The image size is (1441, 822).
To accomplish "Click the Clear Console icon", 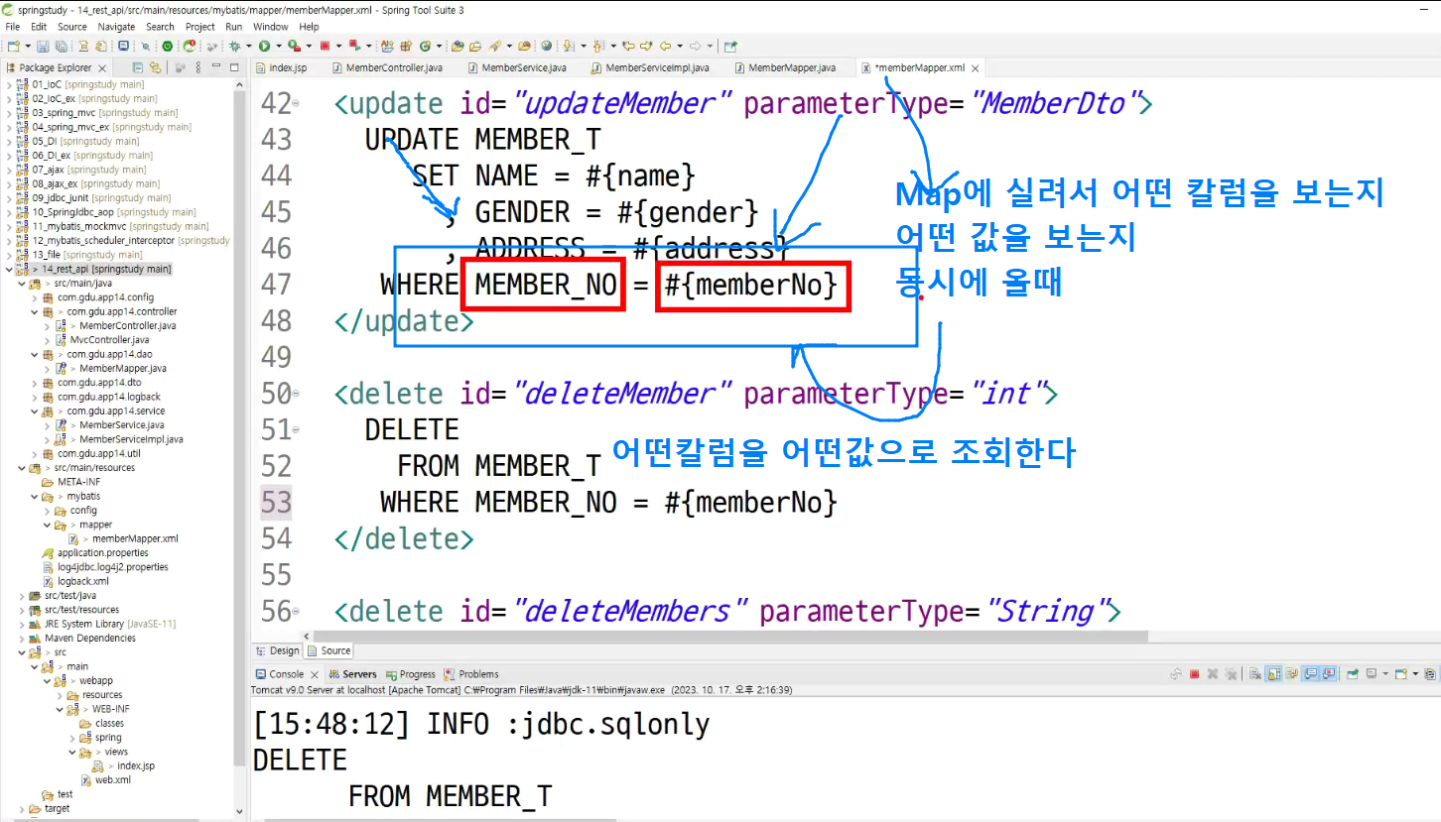I will 1254,674.
